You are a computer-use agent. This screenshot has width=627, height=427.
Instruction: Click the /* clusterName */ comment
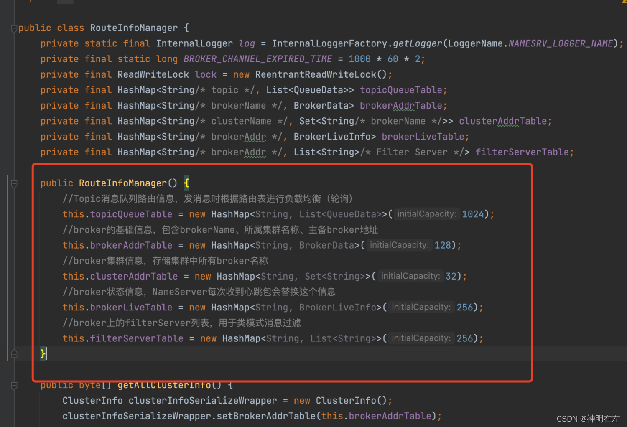(244, 121)
